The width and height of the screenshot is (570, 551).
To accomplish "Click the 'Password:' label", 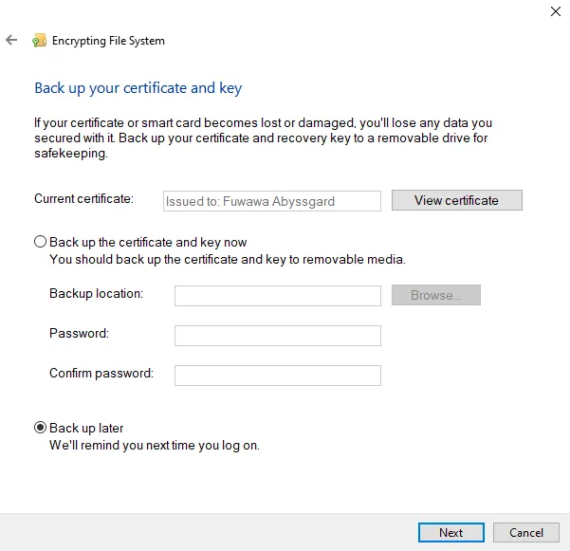I will tap(80, 333).
